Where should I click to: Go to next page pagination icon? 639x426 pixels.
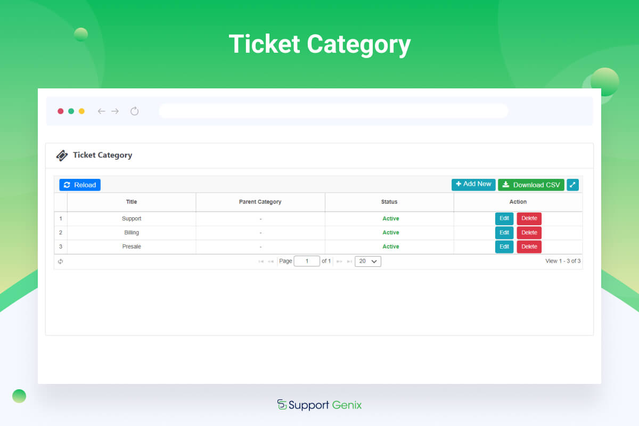click(339, 261)
